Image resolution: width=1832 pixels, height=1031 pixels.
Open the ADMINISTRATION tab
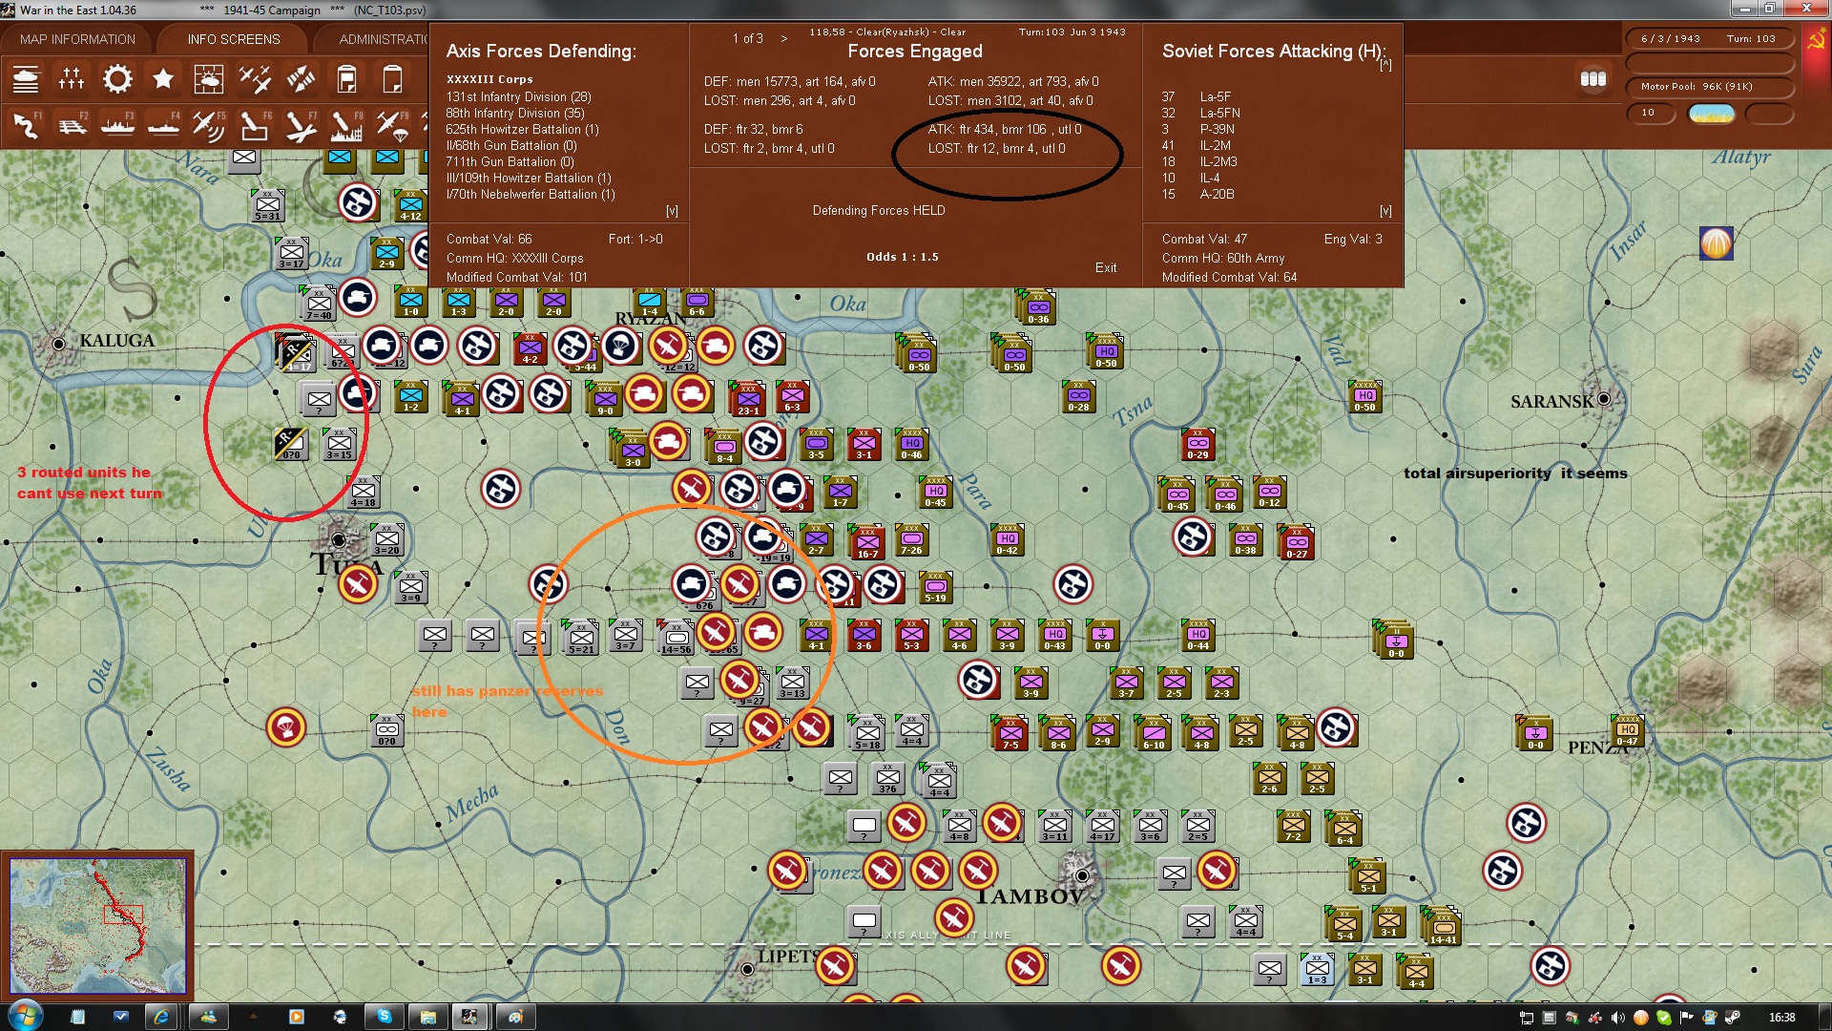click(x=384, y=39)
